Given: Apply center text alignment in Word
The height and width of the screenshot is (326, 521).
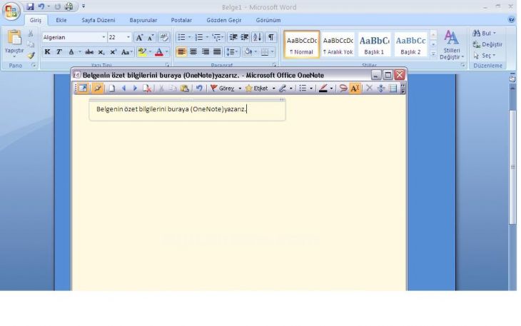Looking at the screenshot, I should [x=193, y=52].
